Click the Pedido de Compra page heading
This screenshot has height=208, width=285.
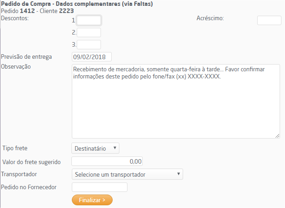pyautogui.click(x=77, y=4)
